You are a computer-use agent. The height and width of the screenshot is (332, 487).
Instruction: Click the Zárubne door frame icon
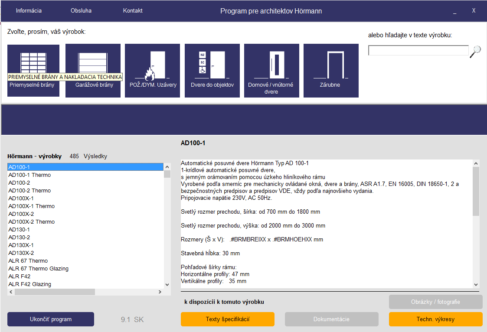click(x=331, y=70)
